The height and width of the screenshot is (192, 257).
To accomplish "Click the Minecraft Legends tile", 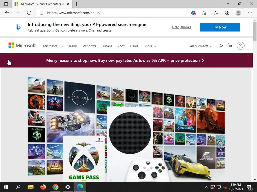I will point(185,120).
